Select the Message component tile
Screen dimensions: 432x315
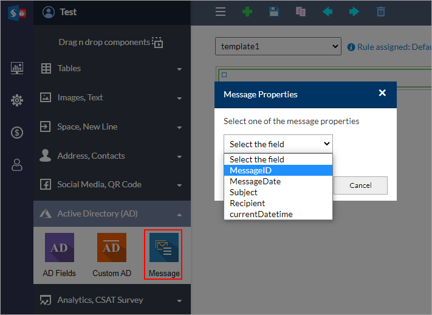[x=164, y=255]
